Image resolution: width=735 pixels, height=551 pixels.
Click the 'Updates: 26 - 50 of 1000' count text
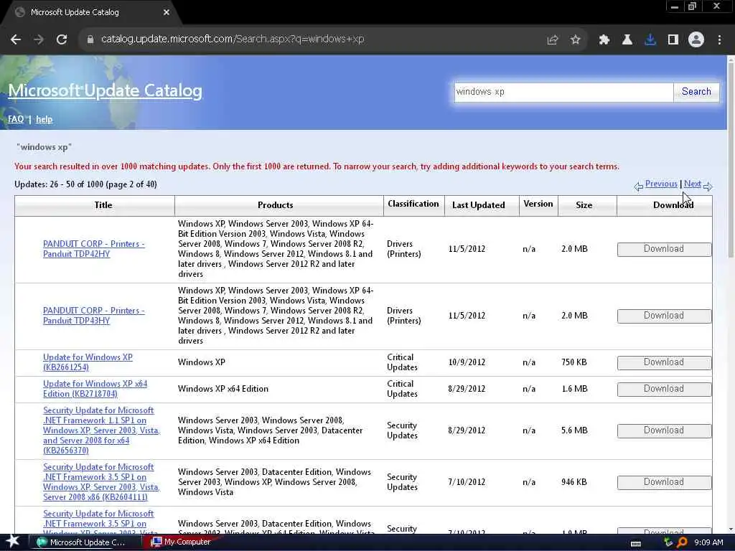click(86, 184)
